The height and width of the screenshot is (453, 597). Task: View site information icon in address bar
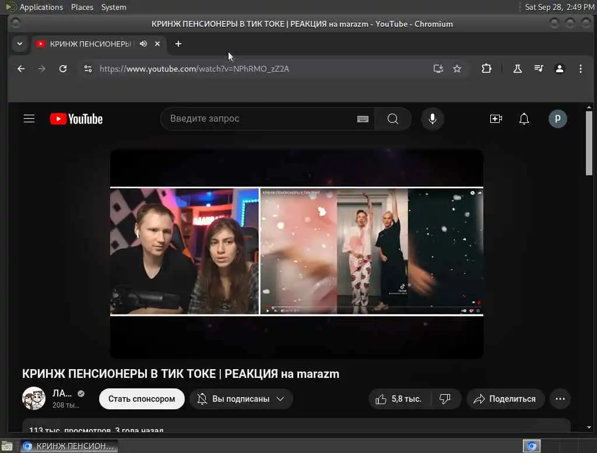coord(88,69)
